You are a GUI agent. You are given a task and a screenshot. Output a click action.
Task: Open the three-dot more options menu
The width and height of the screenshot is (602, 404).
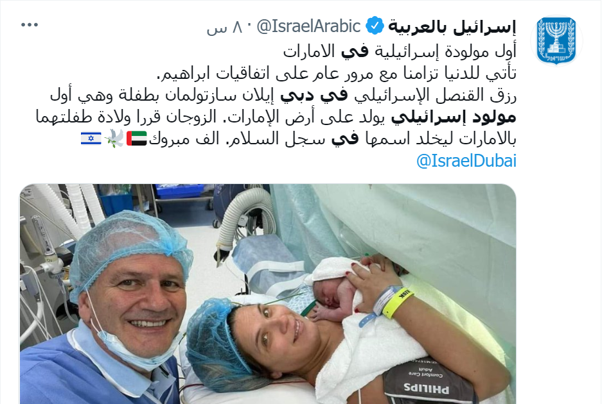pos(29,25)
